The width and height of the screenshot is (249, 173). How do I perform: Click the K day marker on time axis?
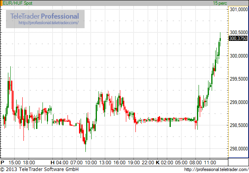tap(158, 163)
